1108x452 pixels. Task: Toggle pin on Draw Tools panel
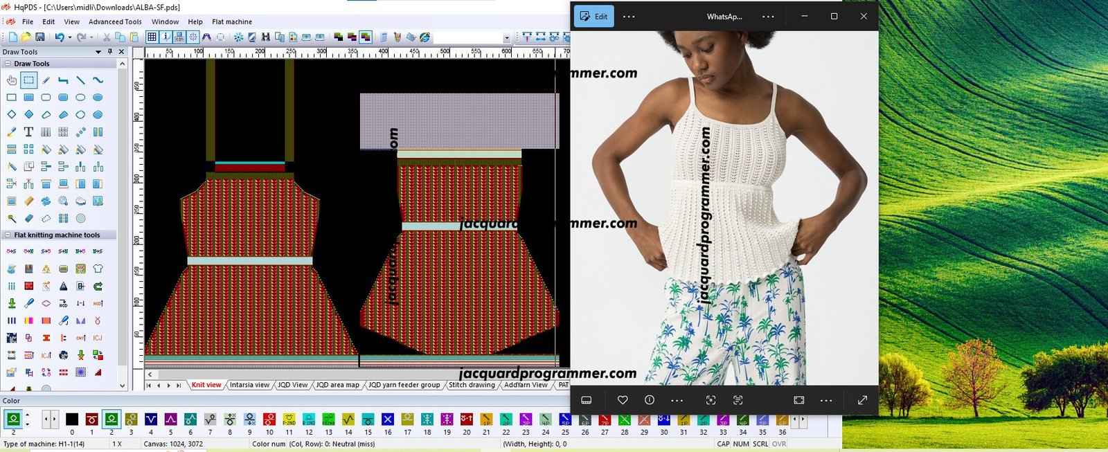coord(110,52)
